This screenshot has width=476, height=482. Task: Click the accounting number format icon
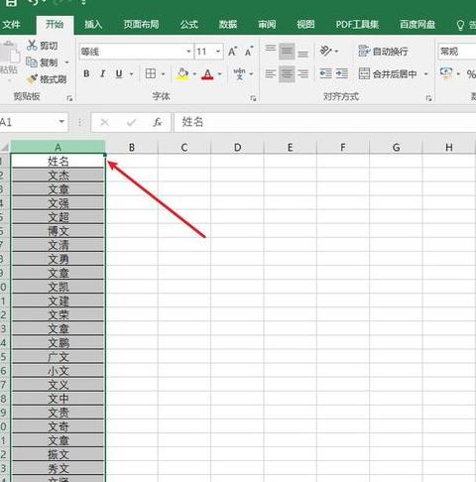click(x=446, y=73)
